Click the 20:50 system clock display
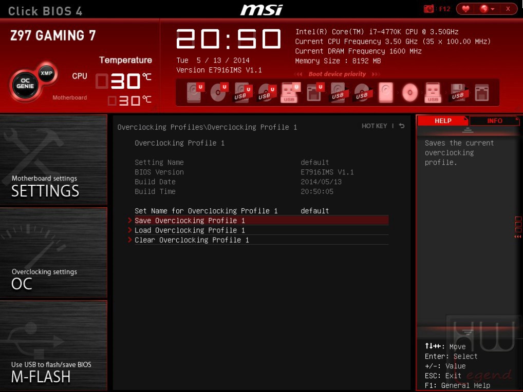 tap(229, 39)
